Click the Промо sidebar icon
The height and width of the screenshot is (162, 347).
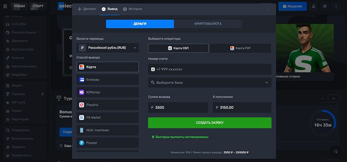coord(7,111)
